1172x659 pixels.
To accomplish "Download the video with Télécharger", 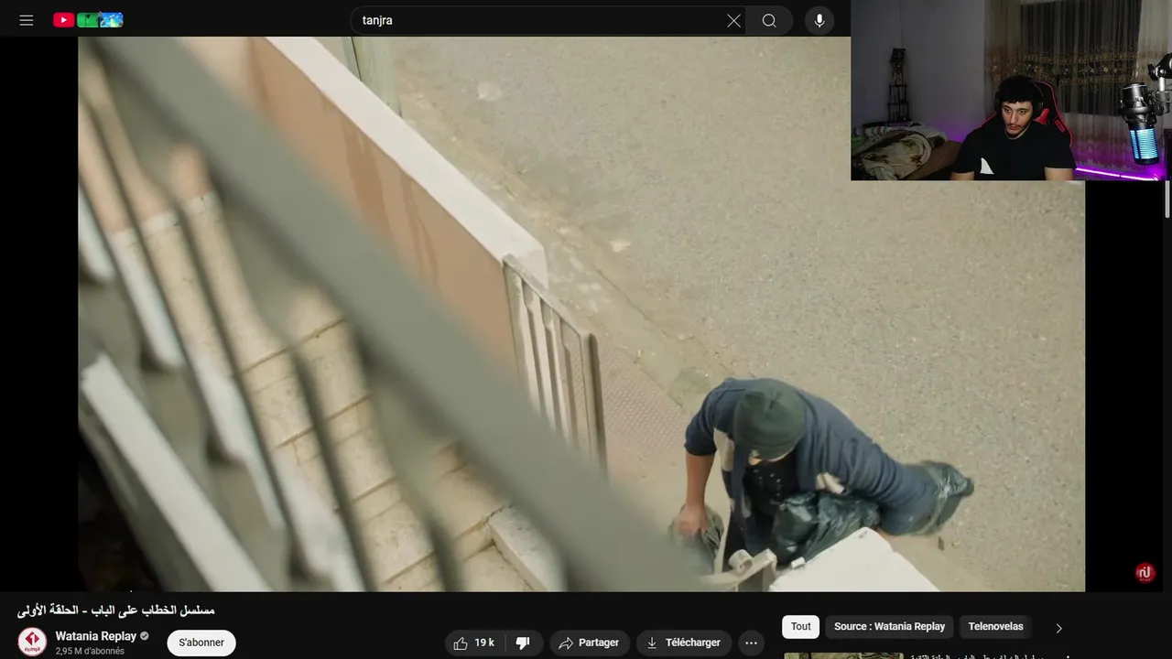I will [684, 643].
